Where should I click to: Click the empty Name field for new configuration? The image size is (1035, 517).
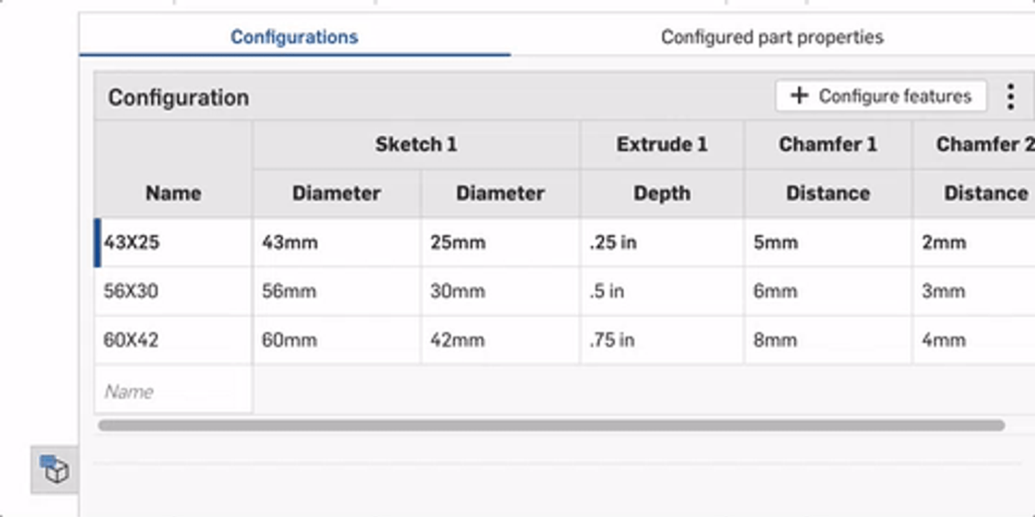(x=173, y=392)
